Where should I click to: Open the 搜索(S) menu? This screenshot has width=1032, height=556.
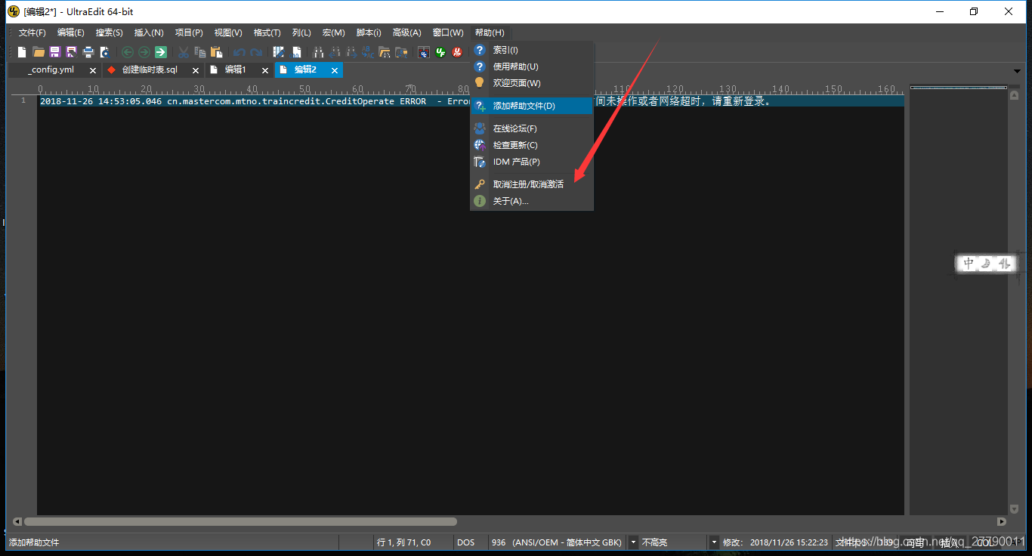pos(109,32)
